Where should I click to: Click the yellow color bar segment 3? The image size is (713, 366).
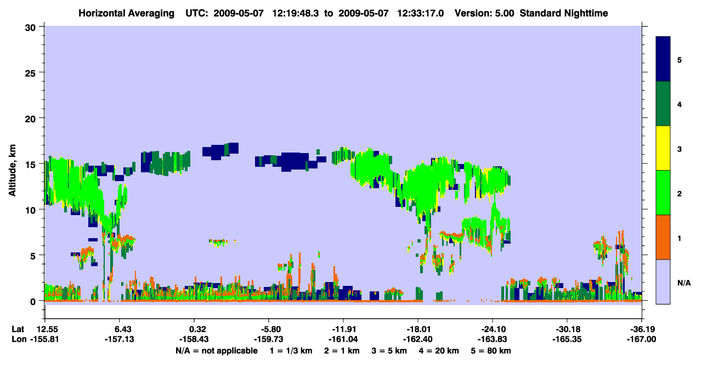[663, 148]
